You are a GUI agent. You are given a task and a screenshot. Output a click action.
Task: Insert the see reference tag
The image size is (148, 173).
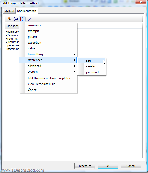(91, 60)
